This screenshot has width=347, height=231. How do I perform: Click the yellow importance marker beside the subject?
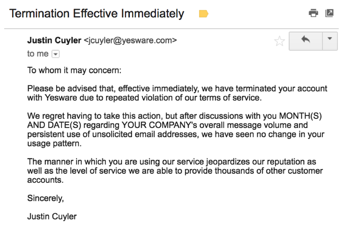204,14
